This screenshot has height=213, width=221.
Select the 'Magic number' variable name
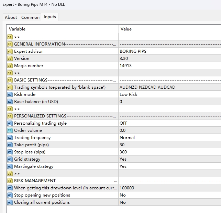click(x=29, y=65)
